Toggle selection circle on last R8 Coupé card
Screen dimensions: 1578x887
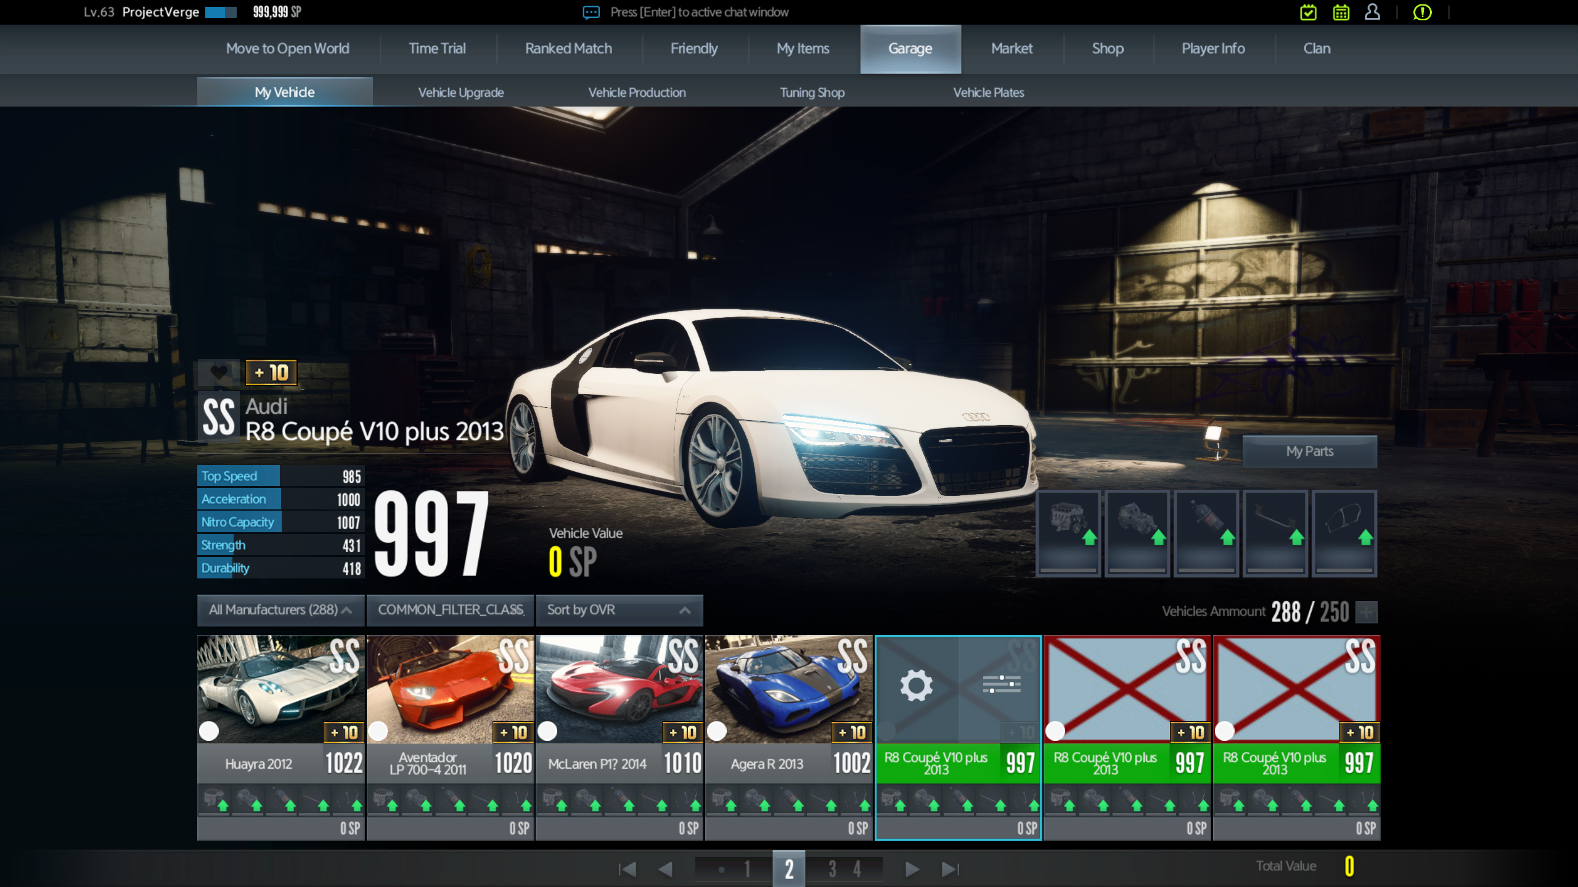point(1224,731)
